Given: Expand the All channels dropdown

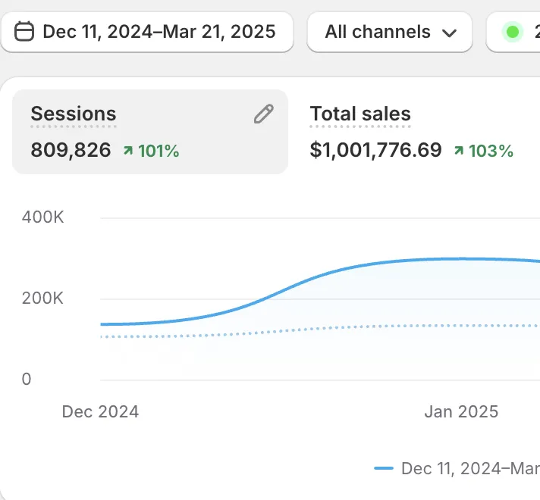Looking at the screenshot, I should click(390, 32).
